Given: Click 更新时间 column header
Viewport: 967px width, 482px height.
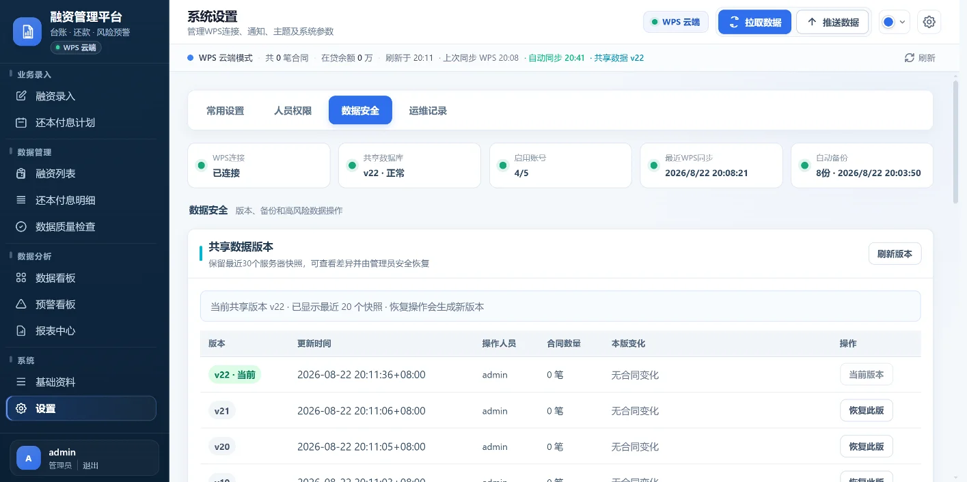Looking at the screenshot, I should 314,343.
